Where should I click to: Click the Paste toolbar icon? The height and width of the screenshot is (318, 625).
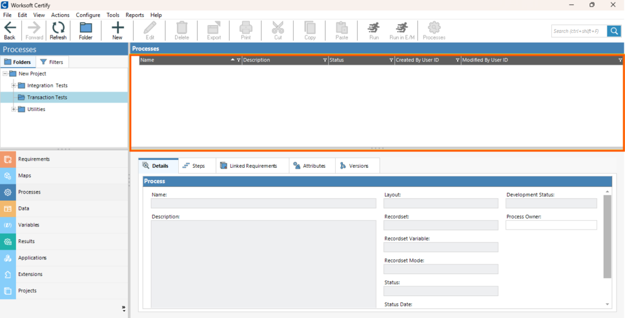click(x=342, y=31)
